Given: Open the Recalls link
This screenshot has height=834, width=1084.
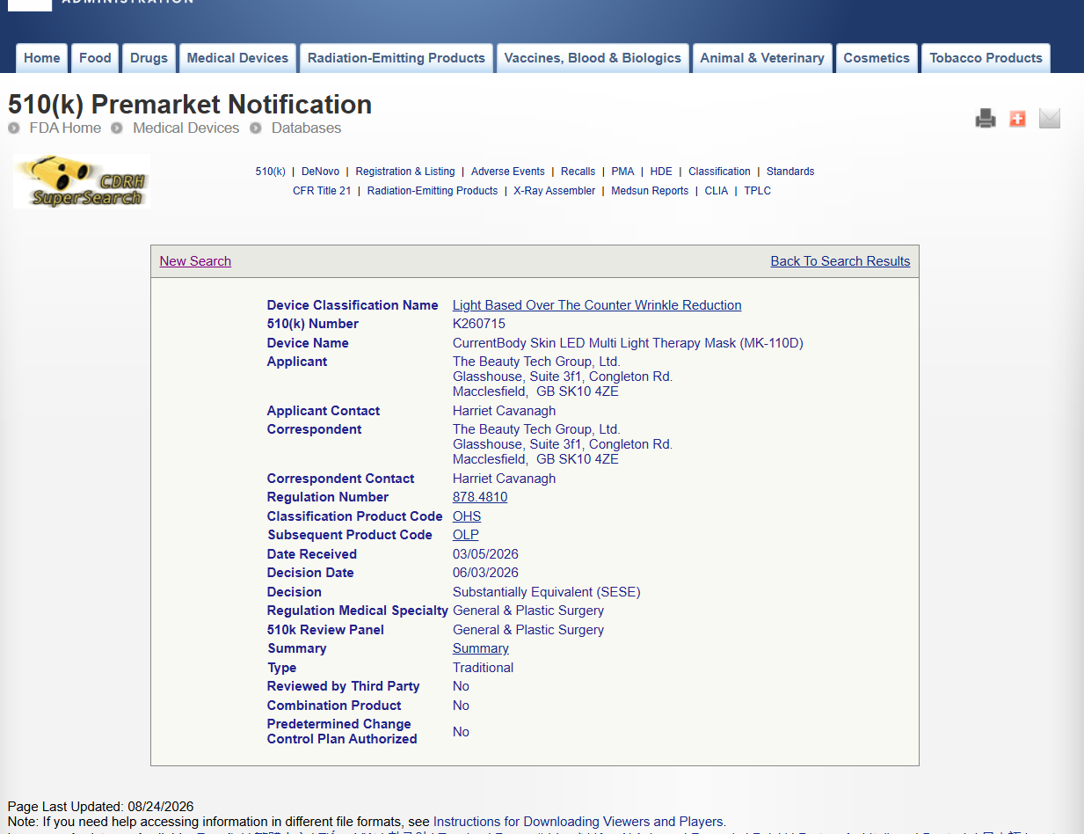Looking at the screenshot, I should pyautogui.click(x=578, y=172).
